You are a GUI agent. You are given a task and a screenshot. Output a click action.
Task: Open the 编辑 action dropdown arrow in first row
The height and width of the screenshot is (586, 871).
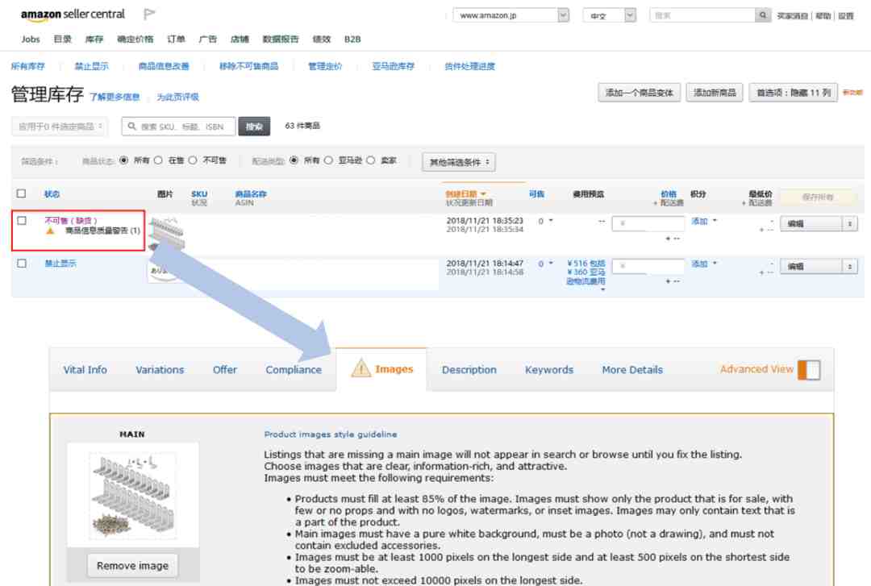pyautogui.click(x=849, y=223)
